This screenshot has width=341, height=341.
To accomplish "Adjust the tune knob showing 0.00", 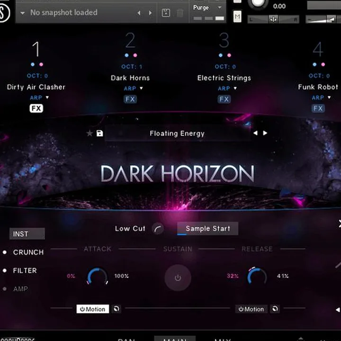I will click(258, 3).
